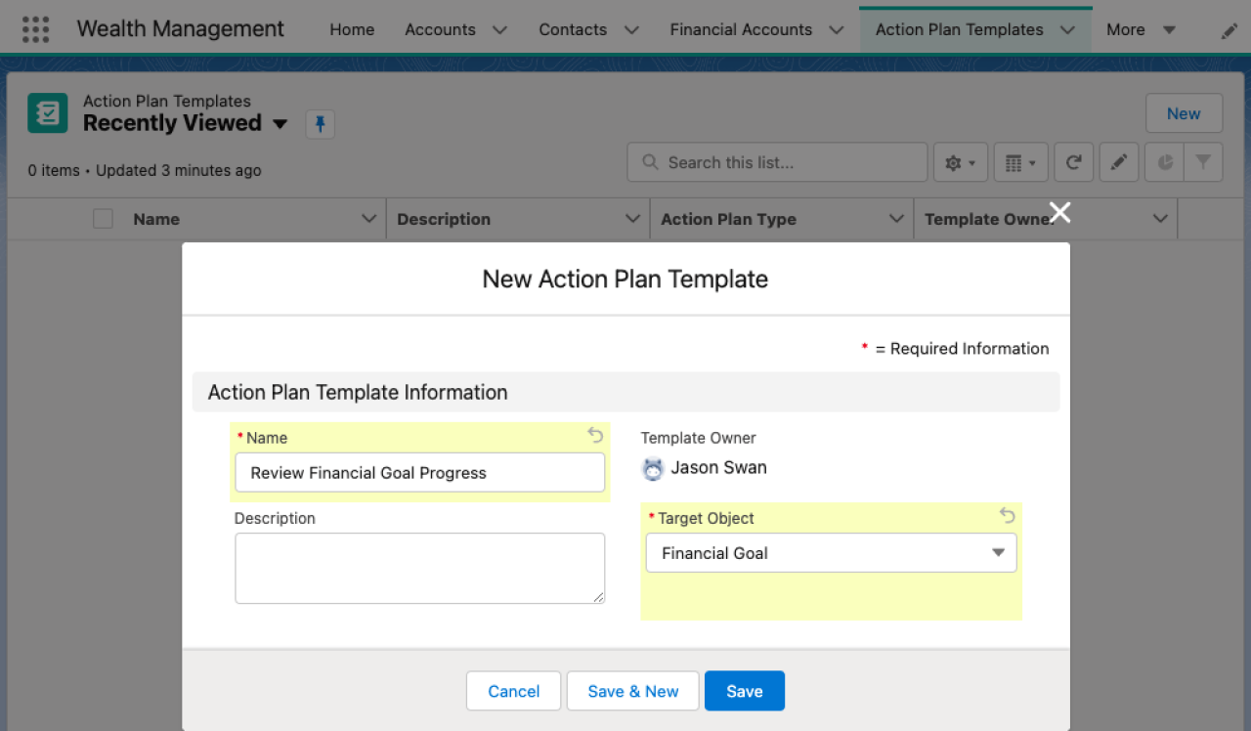Open the Action Plan Type column chevron
The width and height of the screenshot is (1251, 731).
tap(896, 219)
